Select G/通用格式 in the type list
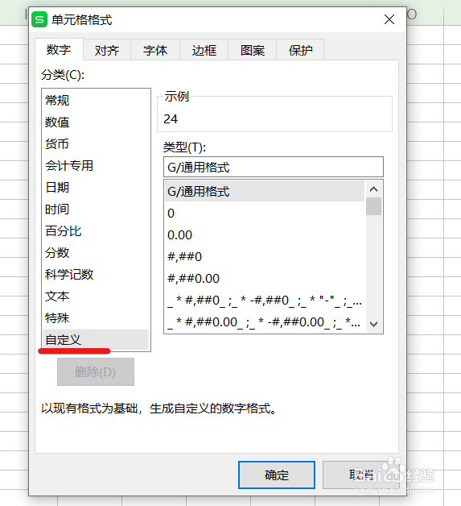Image resolution: width=461 pixels, height=506 pixels. [265, 192]
